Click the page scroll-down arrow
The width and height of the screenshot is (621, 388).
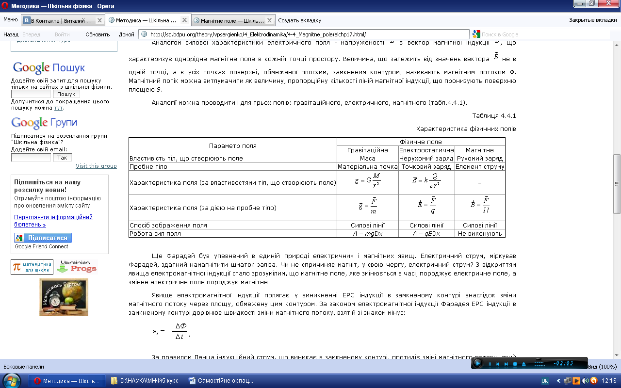pyautogui.click(x=617, y=355)
